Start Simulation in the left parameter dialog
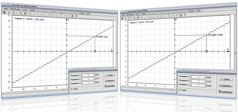 110,81
